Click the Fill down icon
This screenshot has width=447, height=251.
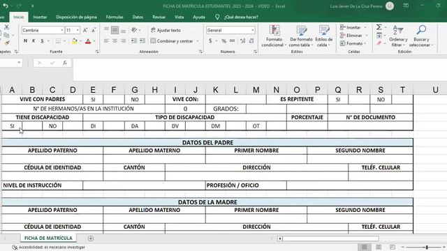pos(379,36)
